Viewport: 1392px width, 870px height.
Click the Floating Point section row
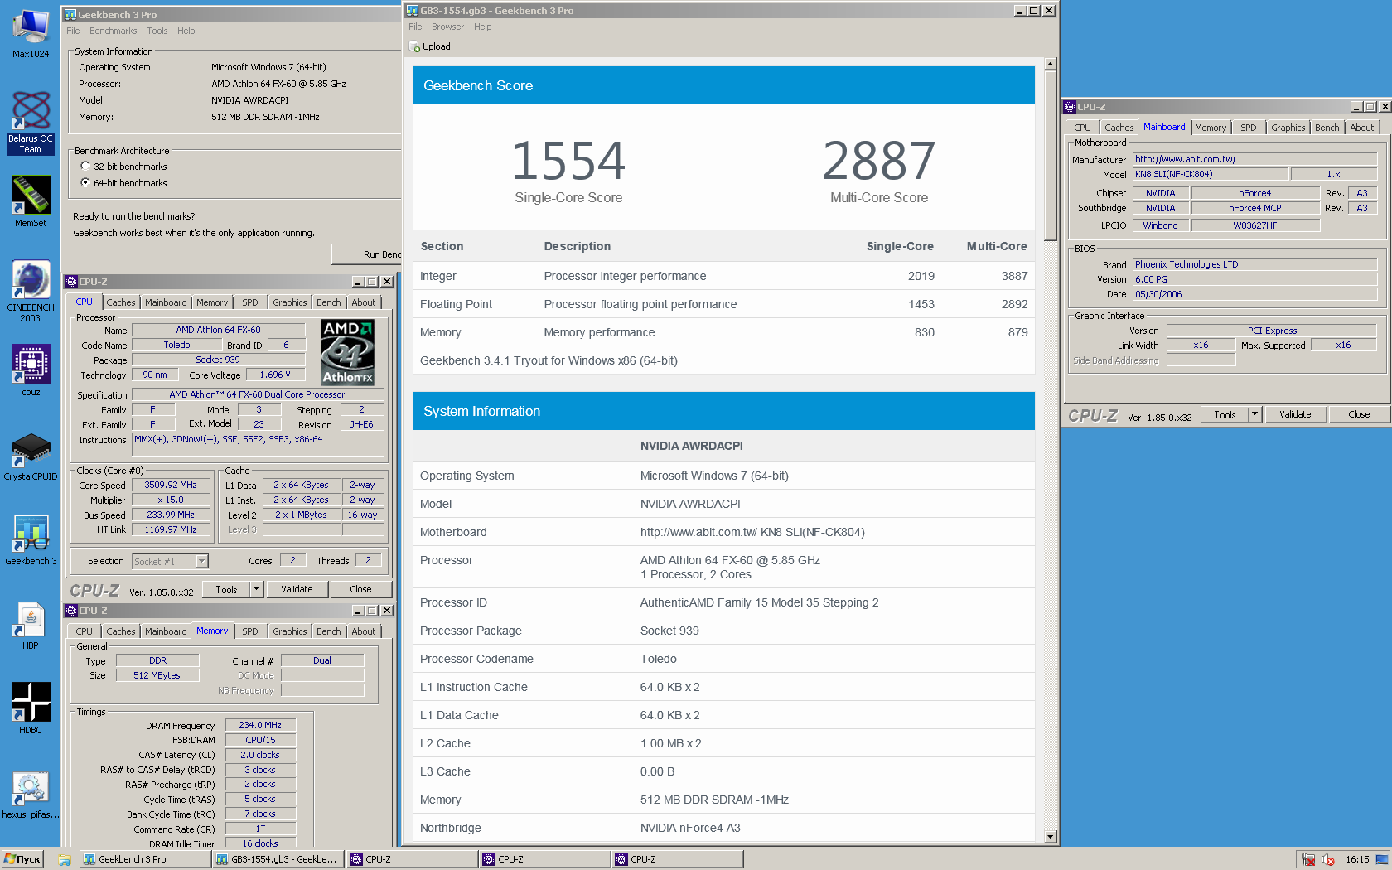point(724,304)
